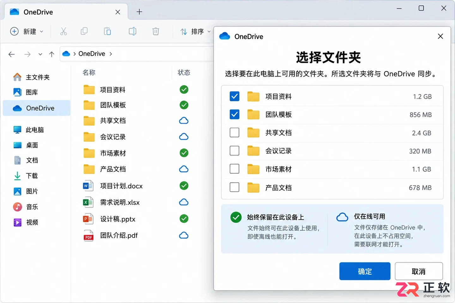Open 视频 videos in the sidebar
This screenshot has width=455, height=303.
coord(36,222)
